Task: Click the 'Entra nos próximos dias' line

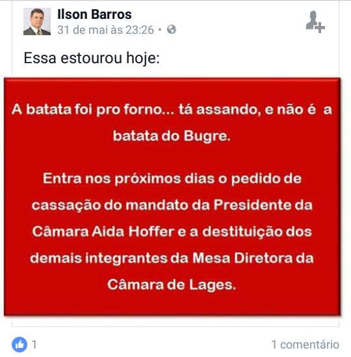Action: pos(172,178)
